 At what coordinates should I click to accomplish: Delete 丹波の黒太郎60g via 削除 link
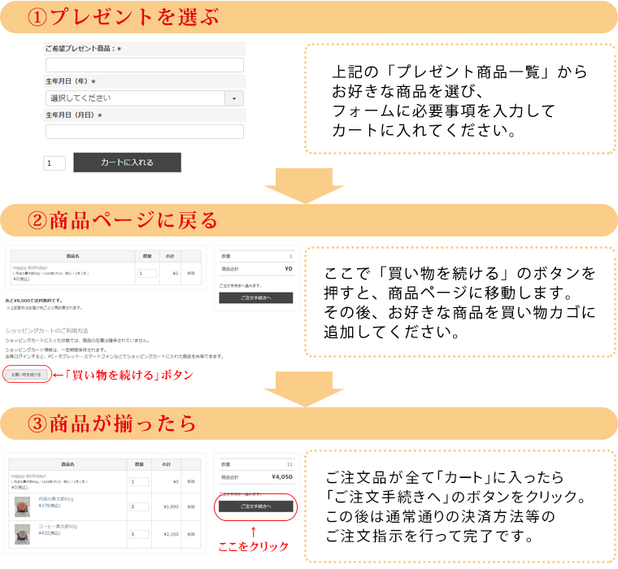pyautogui.click(x=190, y=506)
